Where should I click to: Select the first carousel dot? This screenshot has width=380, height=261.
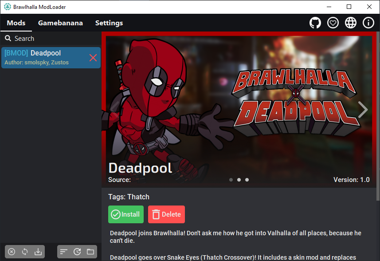(x=231, y=180)
